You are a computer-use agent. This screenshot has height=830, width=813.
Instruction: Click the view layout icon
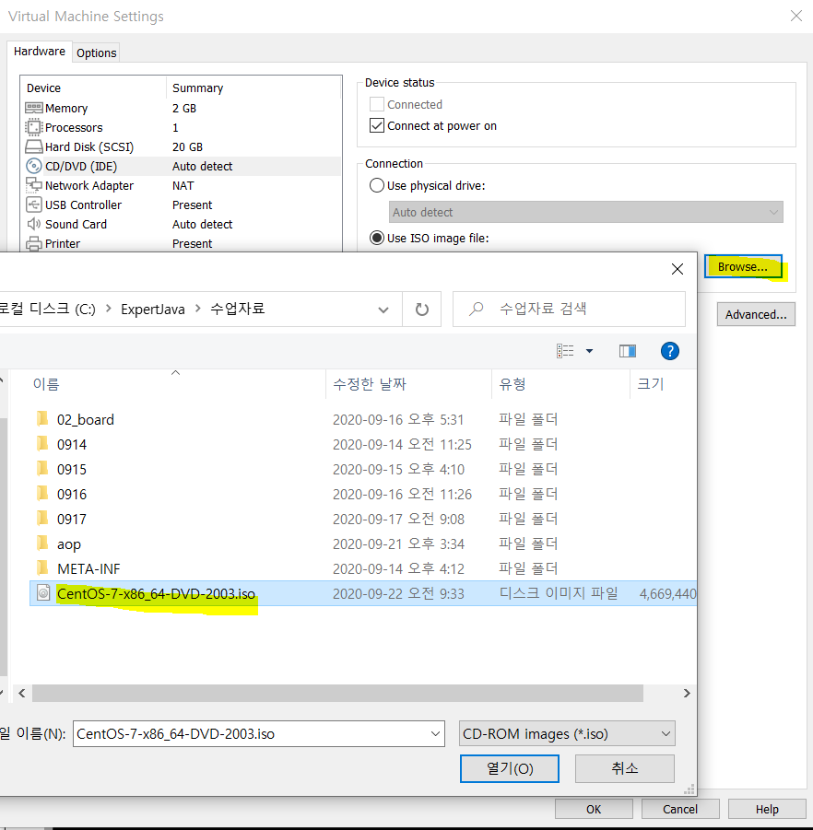[565, 351]
